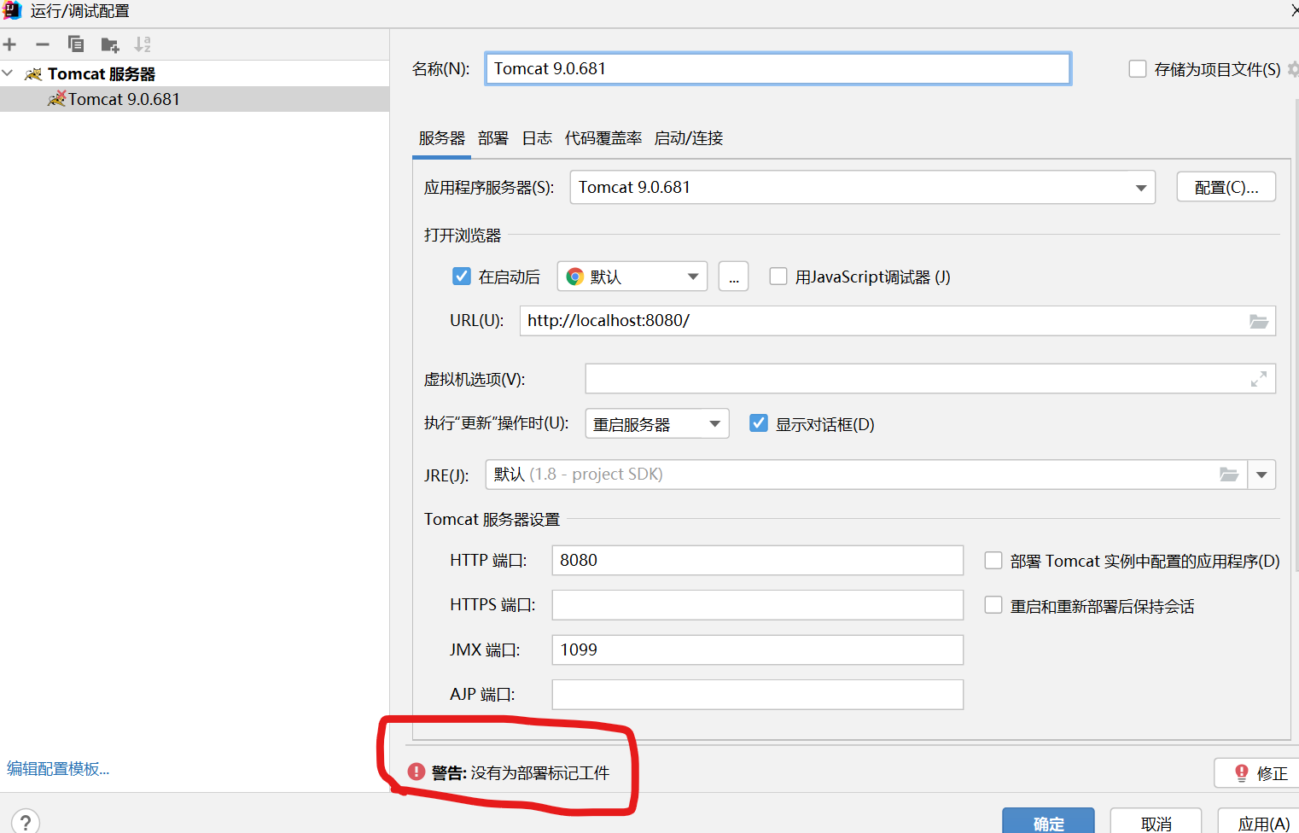Viewport: 1299px width, 833px height.
Task: Open the 启动/连接 tab
Action: point(689,138)
